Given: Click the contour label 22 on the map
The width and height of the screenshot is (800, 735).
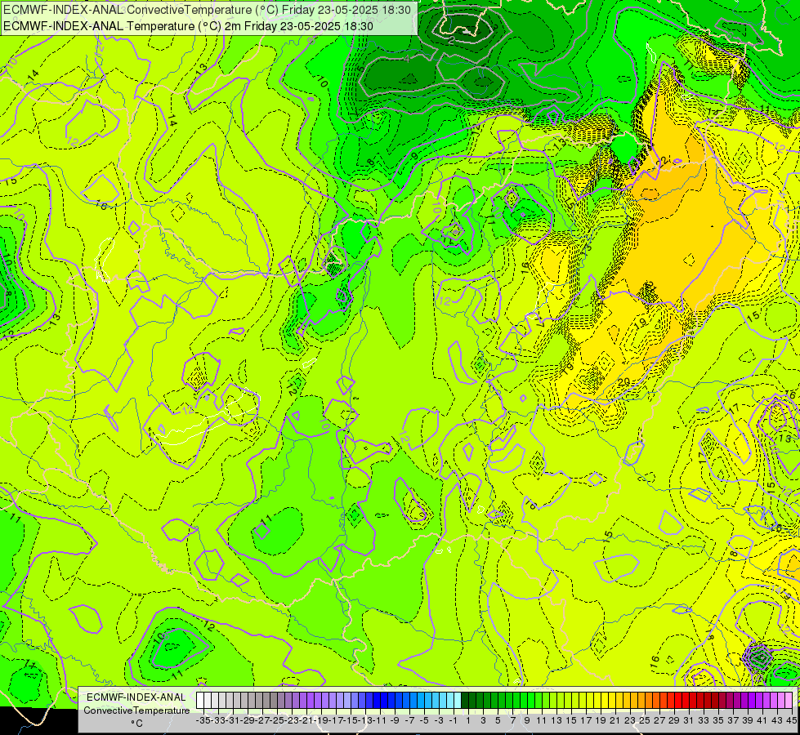Looking at the screenshot, I should click(664, 161).
